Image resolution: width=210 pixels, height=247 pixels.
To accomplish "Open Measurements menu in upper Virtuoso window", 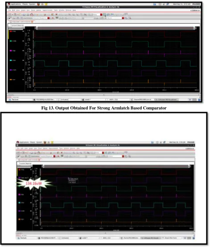I will tap(48, 10).
